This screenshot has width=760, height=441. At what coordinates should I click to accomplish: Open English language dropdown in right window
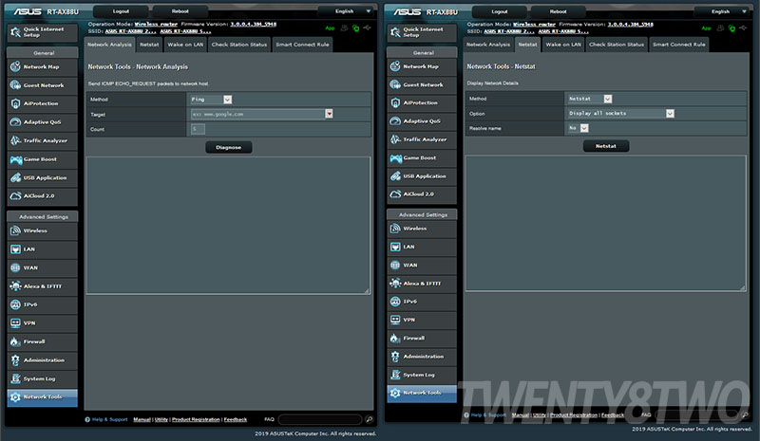pos(724,11)
